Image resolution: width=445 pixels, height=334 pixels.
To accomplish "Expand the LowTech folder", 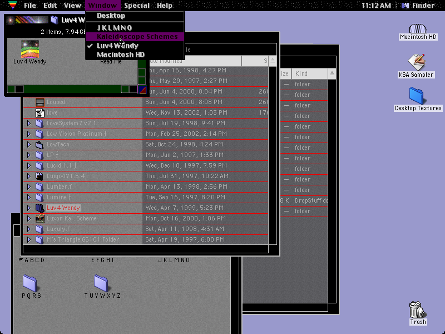I will (29, 144).
